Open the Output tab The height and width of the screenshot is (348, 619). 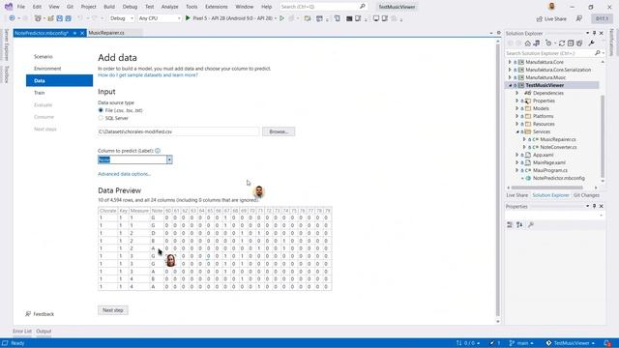point(44,331)
